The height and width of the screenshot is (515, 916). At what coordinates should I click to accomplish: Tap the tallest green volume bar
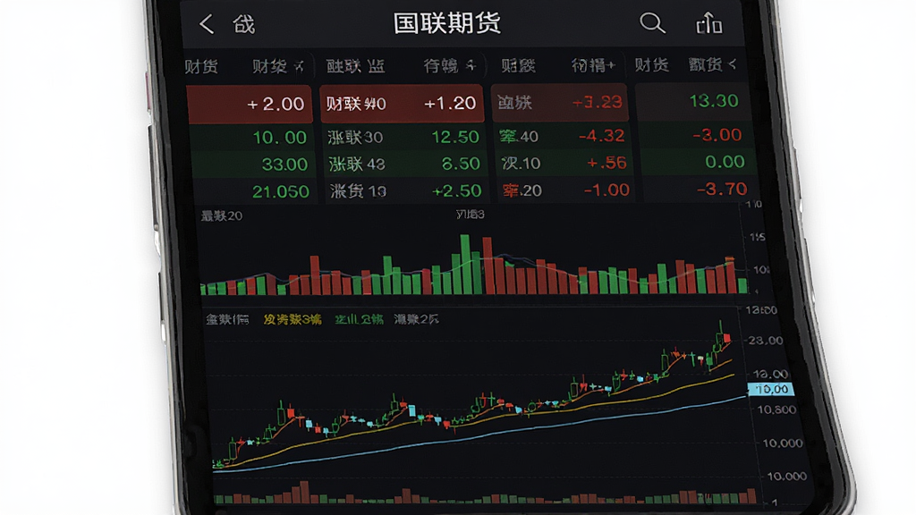click(465, 264)
